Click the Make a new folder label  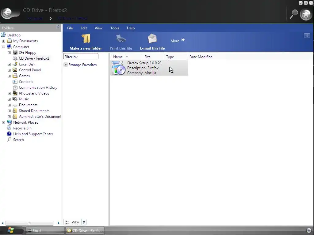click(x=86, y=48)
